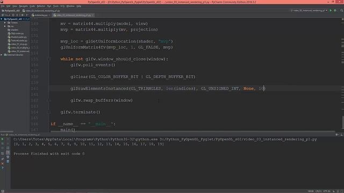Click the collapse all icon in Project panel
This screenshot has width=344, height=193.
tap(17, 15)
